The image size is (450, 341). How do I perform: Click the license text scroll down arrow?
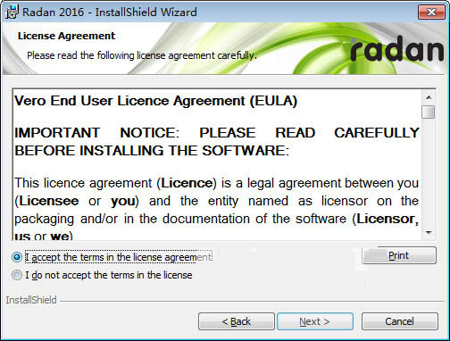[x=429, y=232]
